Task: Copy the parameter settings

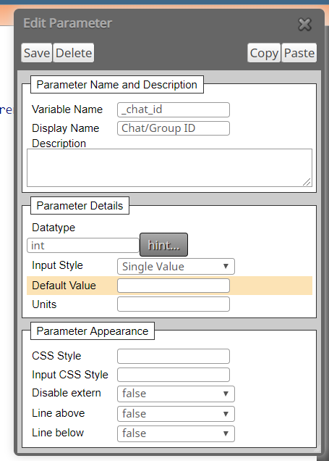Action: 264,53
